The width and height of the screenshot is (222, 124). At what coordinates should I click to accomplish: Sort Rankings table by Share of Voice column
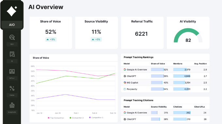point(158,64)
